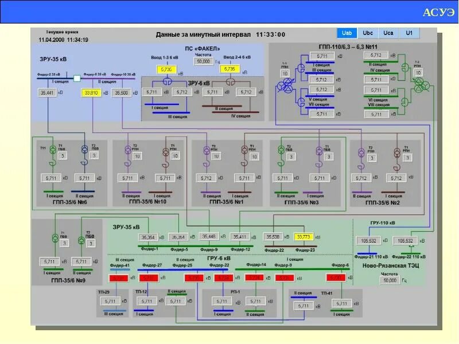Open the 35,500 кВ reading under Фидер-10
459x344 pixels.
click(121, 93)
